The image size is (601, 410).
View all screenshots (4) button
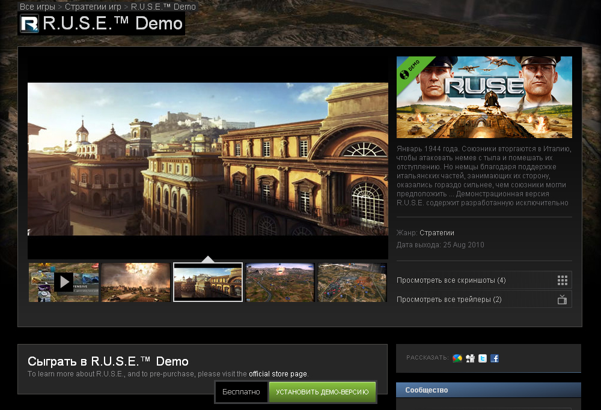point(484,280)
